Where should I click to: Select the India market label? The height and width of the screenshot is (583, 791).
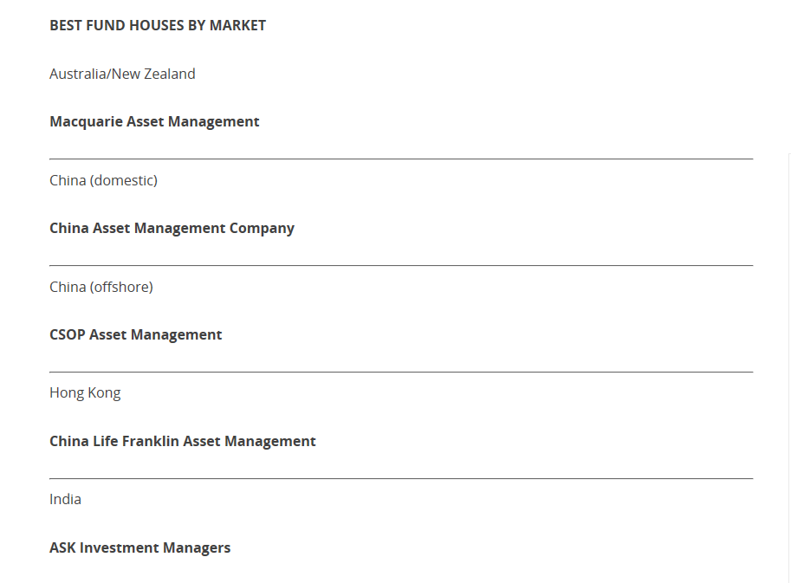click(x=65, y=499)
